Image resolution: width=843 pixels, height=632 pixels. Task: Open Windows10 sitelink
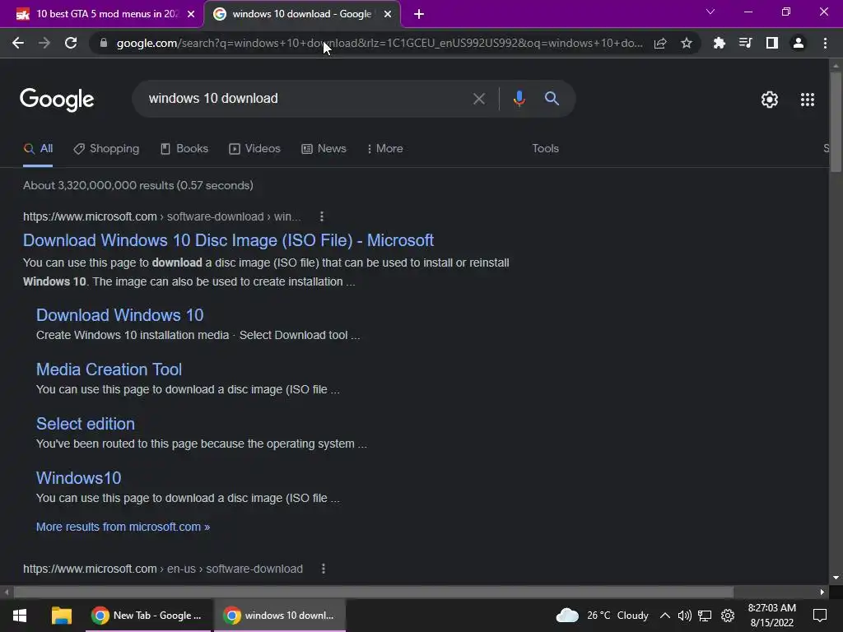click(x=78, y=478)
